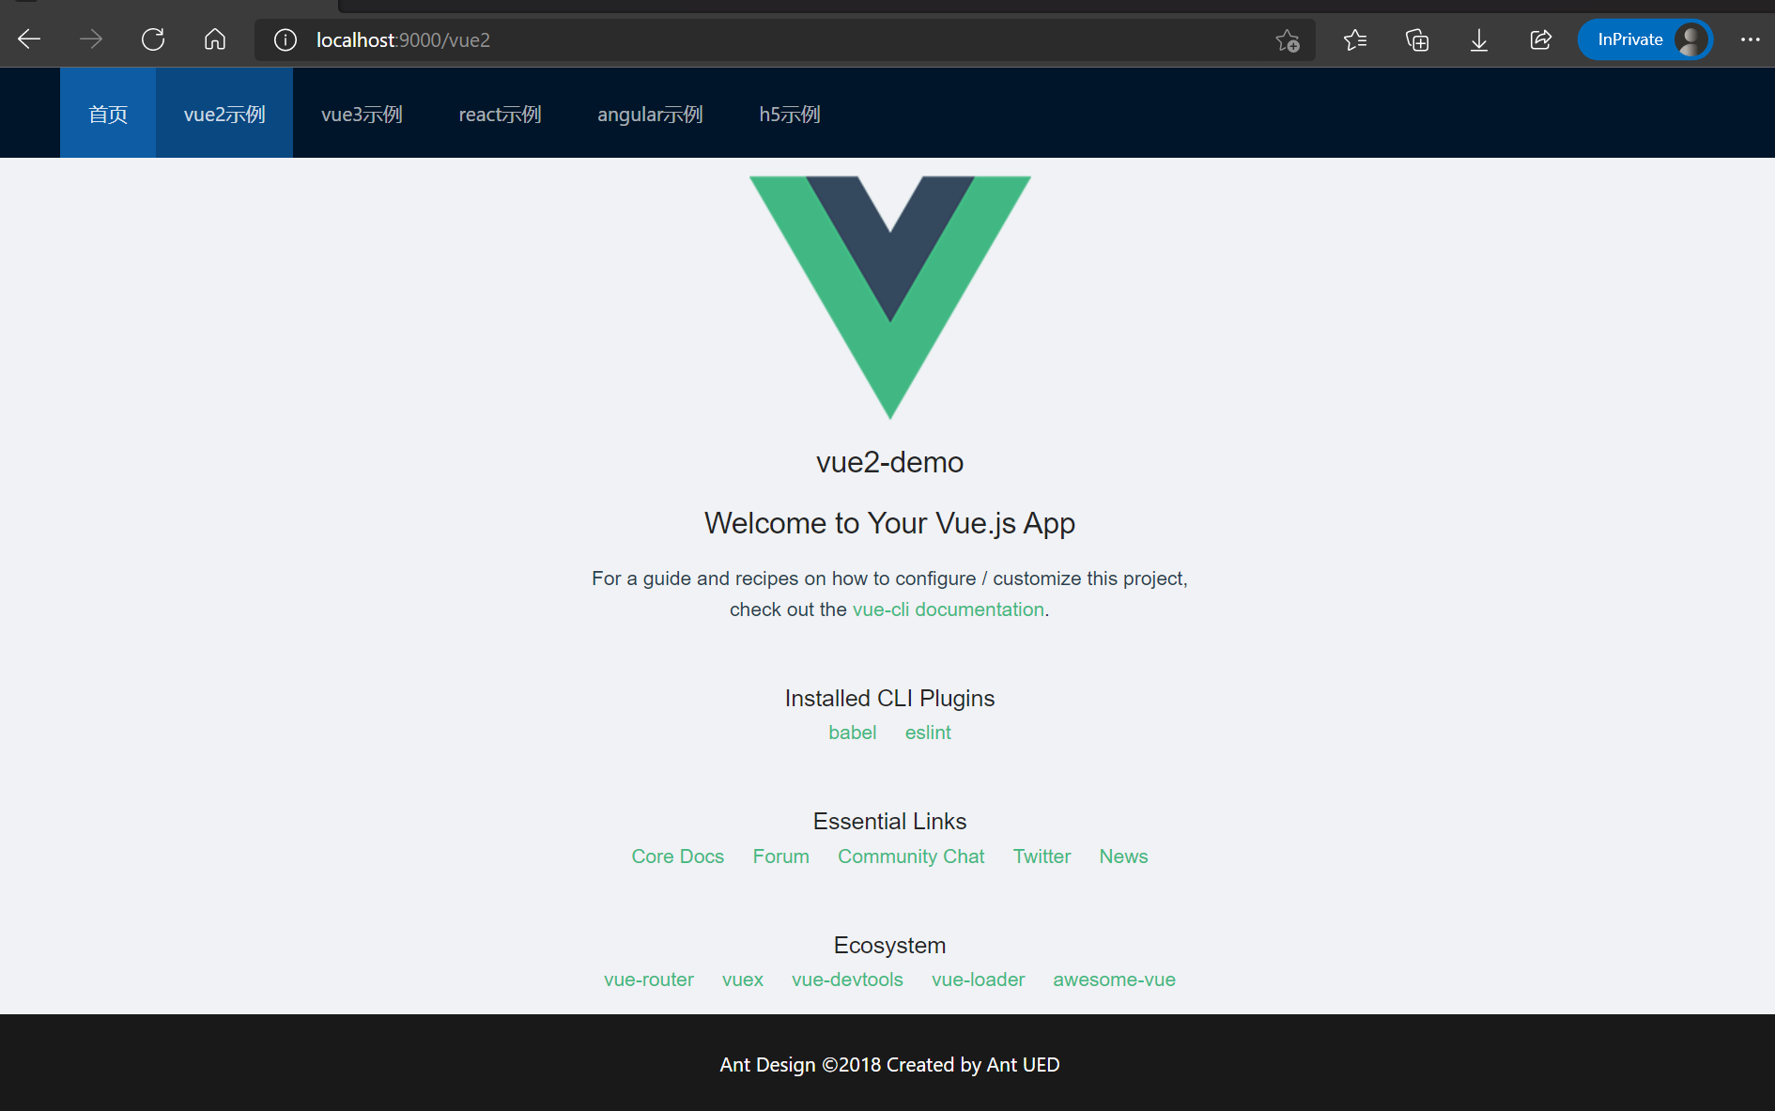Click the vue2-demo title text
The height and width of the screenshot is (1111, 1775).
[890, 462]
